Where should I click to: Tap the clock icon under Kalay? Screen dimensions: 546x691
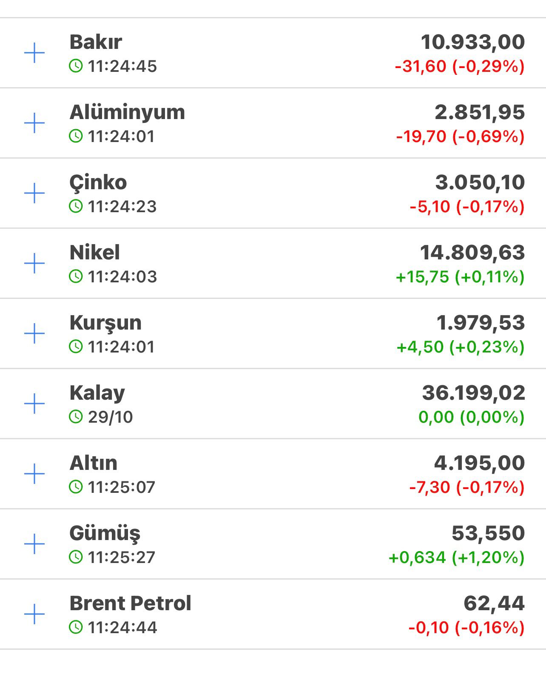point(76,417)
